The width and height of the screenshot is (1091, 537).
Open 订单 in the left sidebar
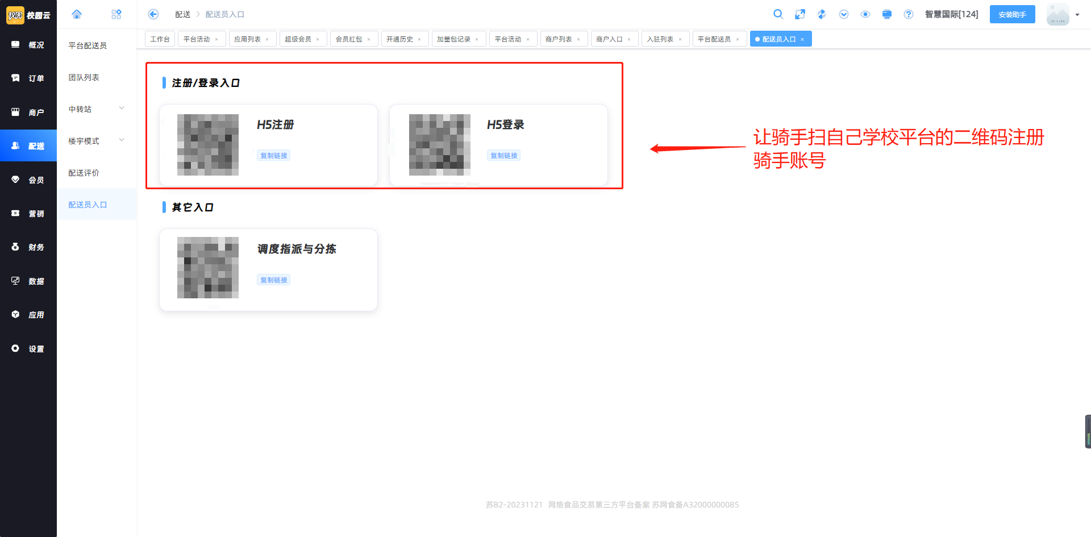click(28, 78)
